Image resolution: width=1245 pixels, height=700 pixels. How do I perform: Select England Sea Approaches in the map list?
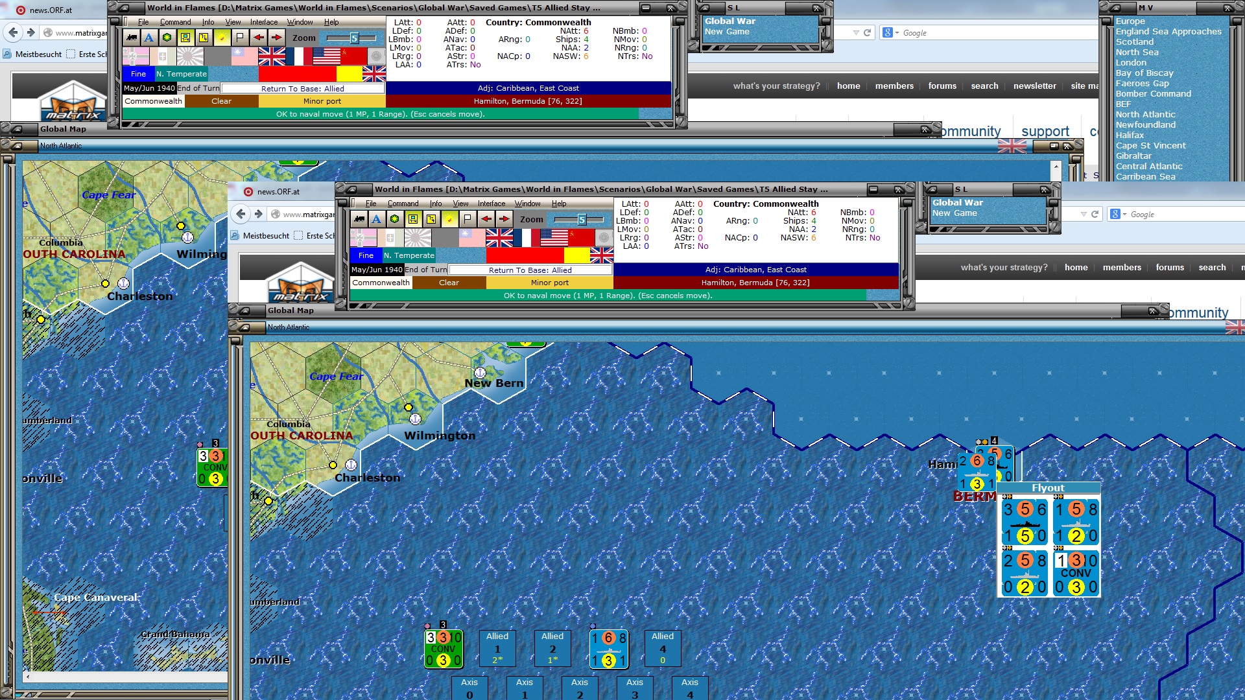point(1168,31)
